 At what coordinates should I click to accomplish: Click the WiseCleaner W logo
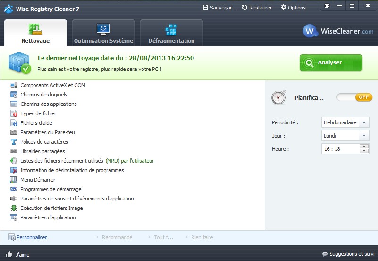click(310, 31)
